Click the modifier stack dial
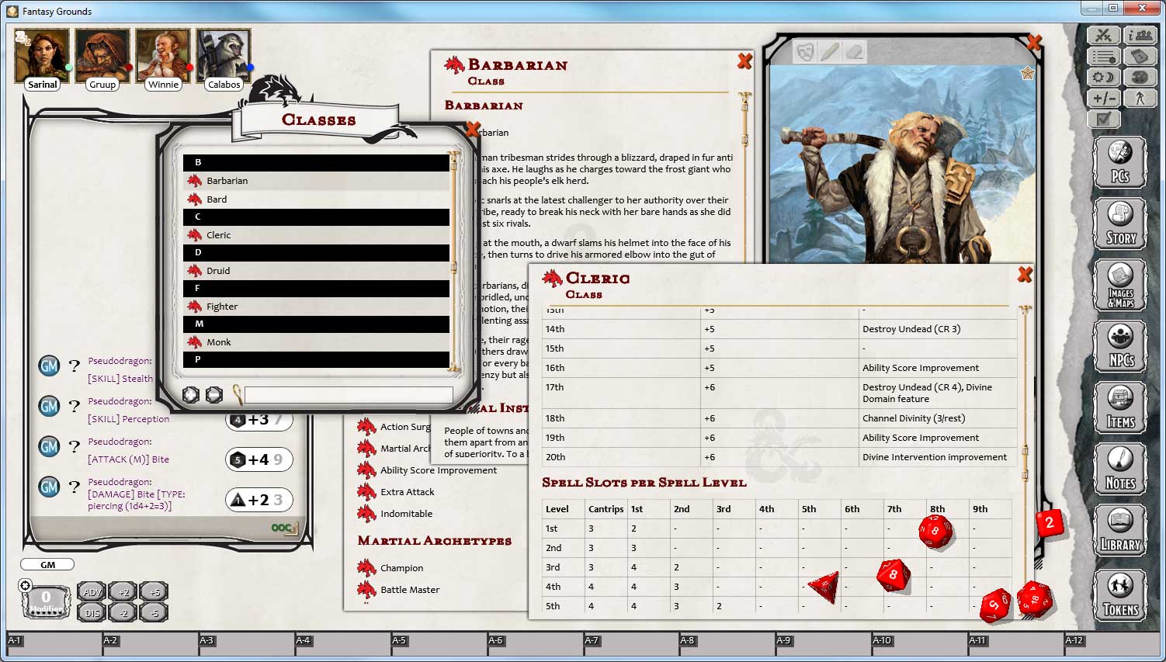Viewport: 1166px width, 662px height. [x=45, y=598]
